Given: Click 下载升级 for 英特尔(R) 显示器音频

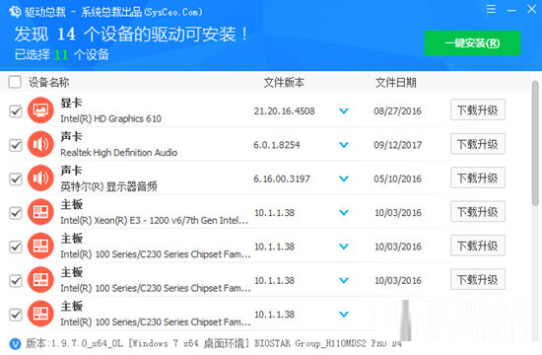Looking at the screenshot, I should click(x=478, y=177).
